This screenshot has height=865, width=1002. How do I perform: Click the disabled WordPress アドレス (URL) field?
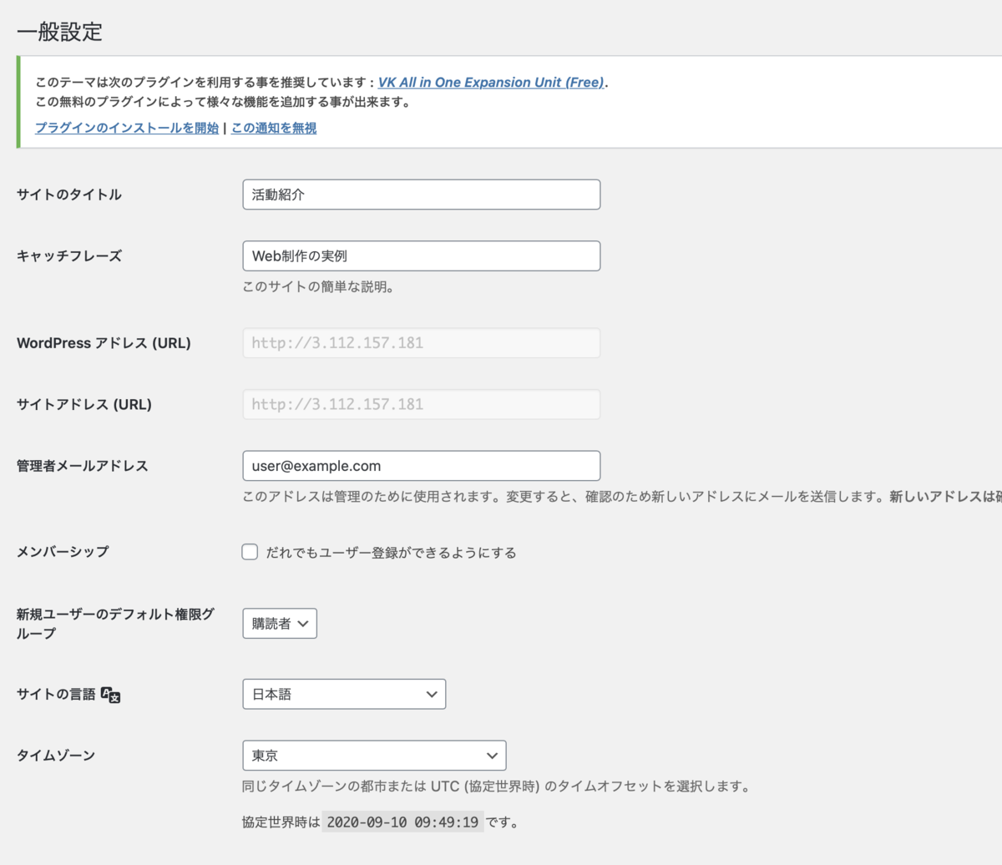[x=421, y=342]
